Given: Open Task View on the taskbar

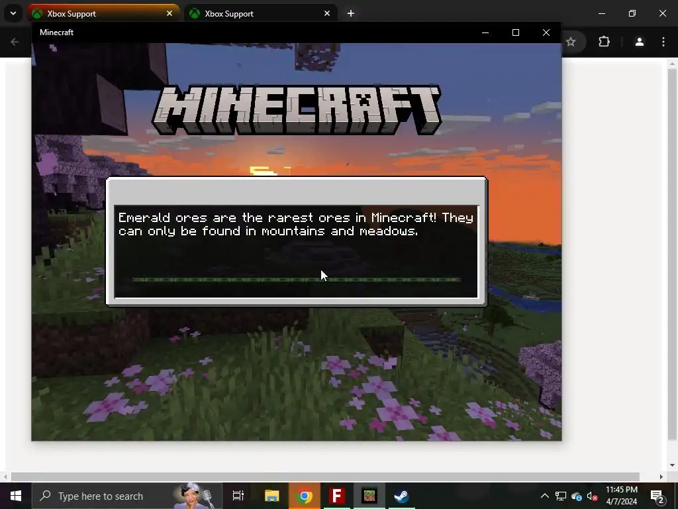Looking at the screenshot, I should click(238, 496).
